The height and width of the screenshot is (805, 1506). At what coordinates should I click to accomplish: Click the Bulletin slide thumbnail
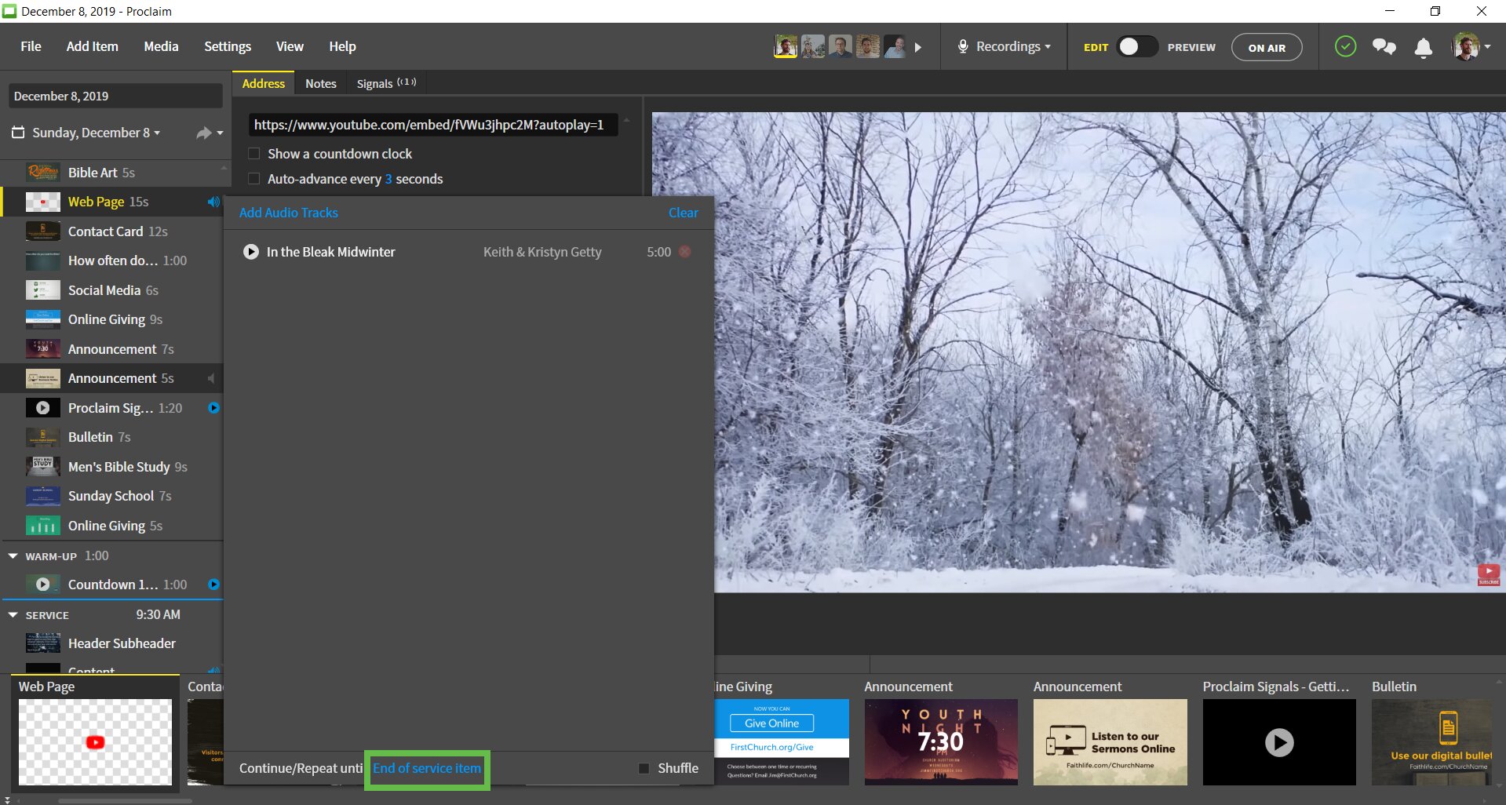point(1431,742)
